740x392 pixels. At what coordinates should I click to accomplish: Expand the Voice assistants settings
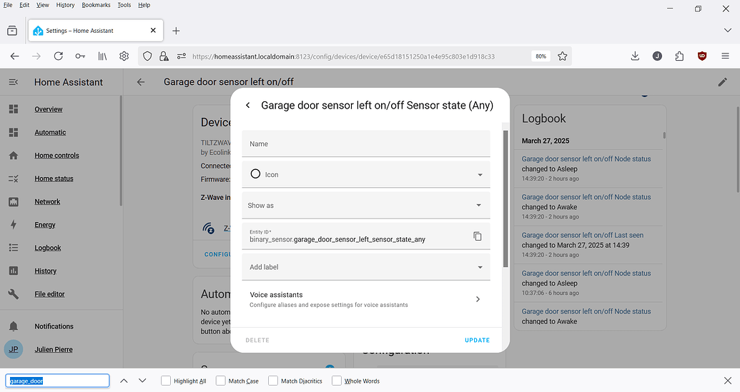(x=366, y=299)
